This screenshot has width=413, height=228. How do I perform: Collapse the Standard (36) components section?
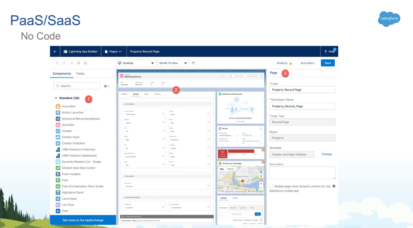56,98
